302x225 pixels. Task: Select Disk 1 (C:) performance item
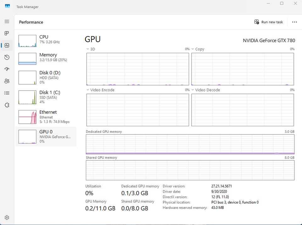46,97
